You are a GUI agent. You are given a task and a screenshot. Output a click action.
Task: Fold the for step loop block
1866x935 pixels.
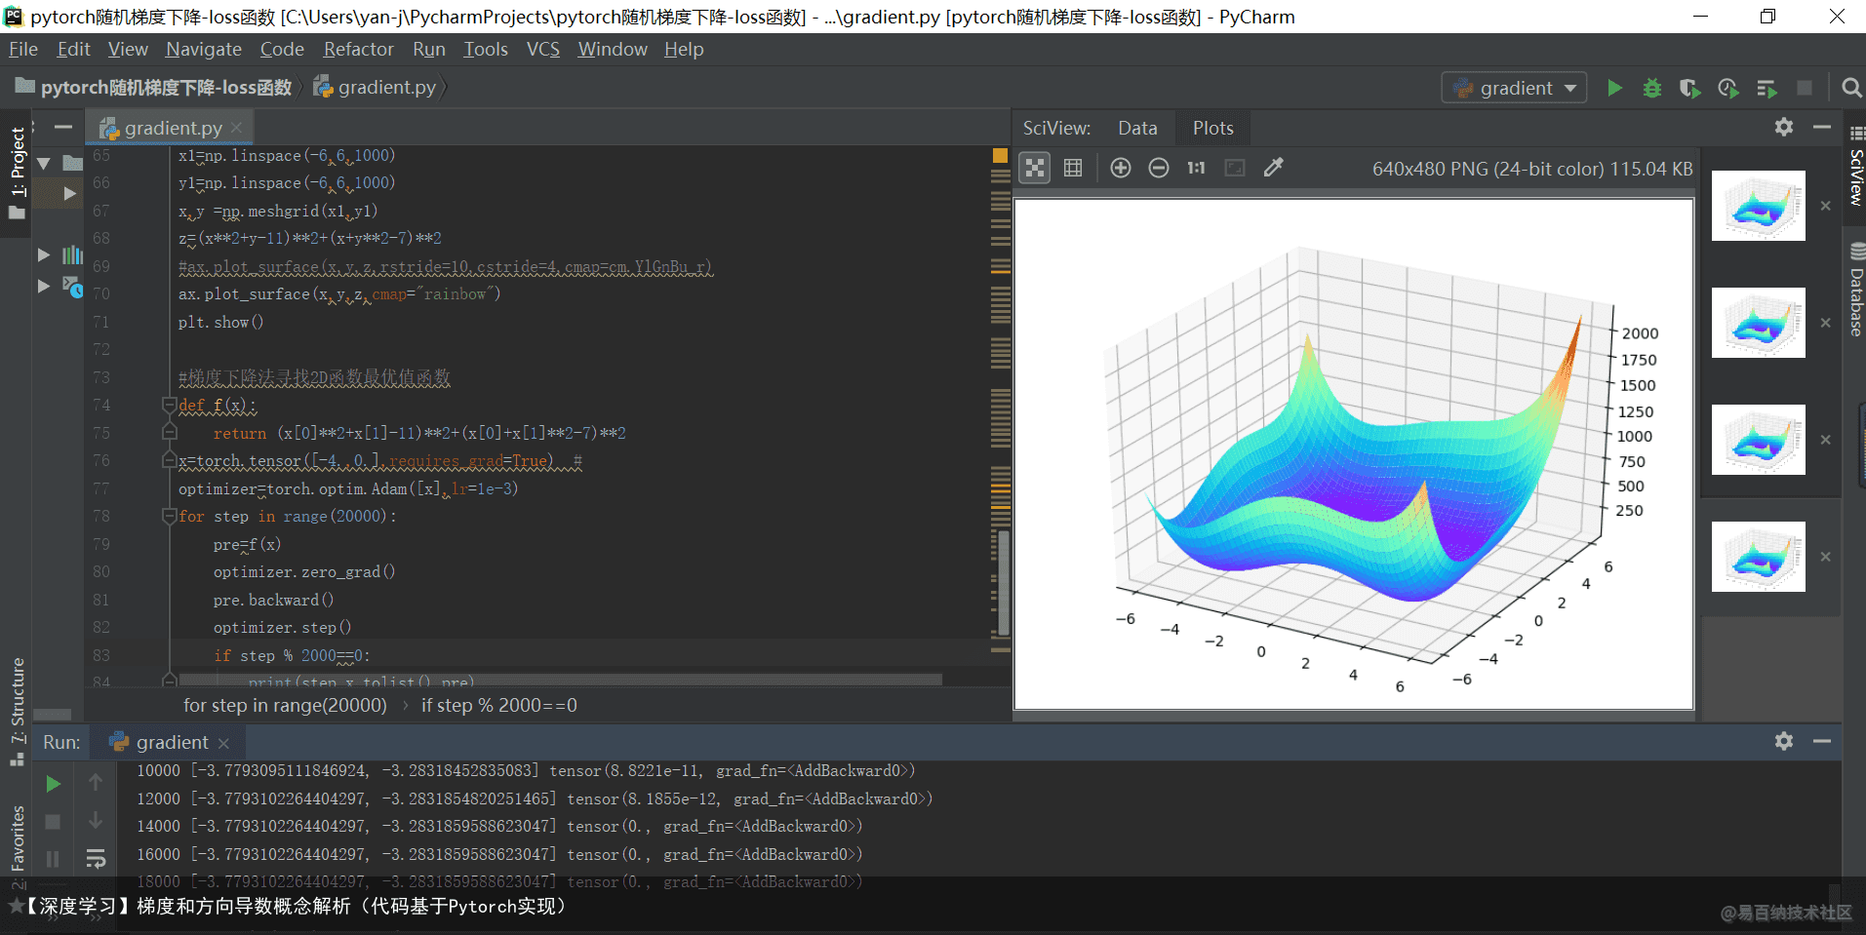click(x=169, y=516)
